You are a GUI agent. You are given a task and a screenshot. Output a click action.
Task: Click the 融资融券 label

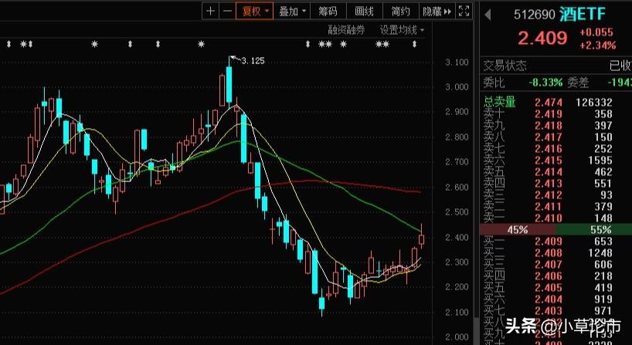pyautogui.click(x=346, y=30)
